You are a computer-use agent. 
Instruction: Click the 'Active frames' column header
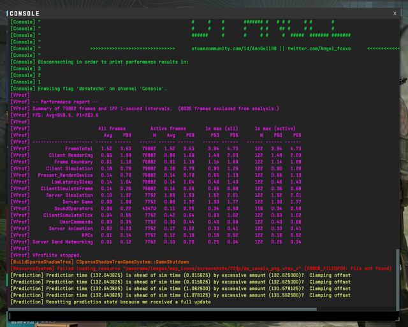pyautogui.click(x=168, y=129)
